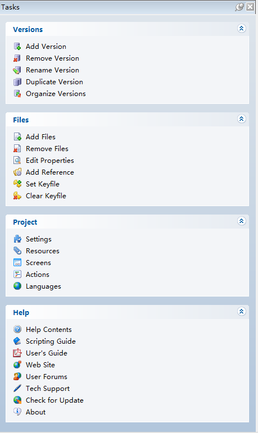The width and height of the screenshot is (258, 433).
Task: Click the Add Version icon
Action: [17, 47]
